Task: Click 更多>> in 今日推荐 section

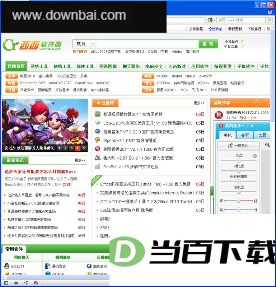Action: pos(199,103)
